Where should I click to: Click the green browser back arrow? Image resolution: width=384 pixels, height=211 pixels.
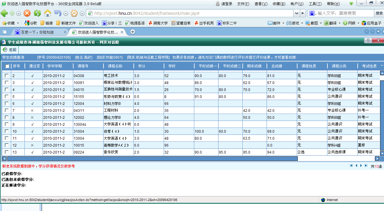(x=4, y=13)
